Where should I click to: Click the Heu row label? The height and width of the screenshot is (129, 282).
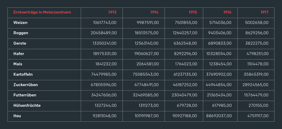(17, 116)
